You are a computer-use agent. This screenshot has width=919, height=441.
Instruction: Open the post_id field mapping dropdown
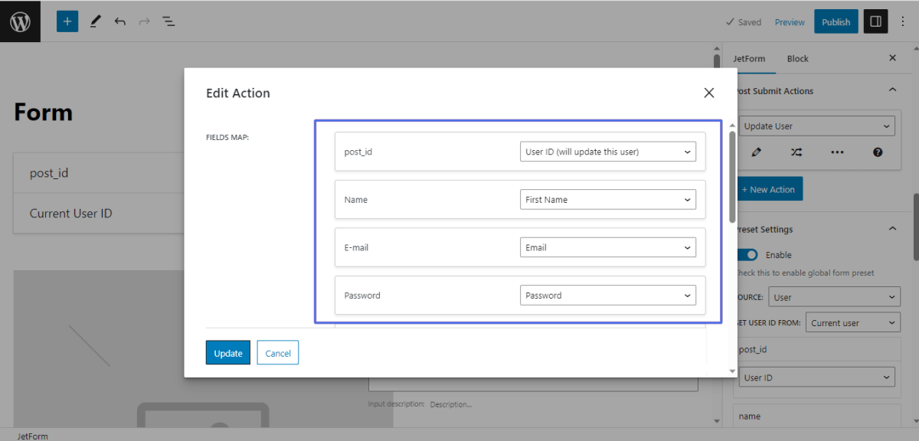(x=607, y=152)
